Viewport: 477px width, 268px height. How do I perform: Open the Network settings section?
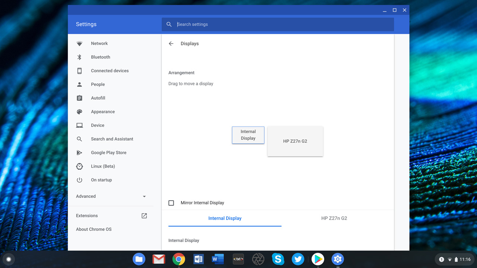(x=99, y=44)
